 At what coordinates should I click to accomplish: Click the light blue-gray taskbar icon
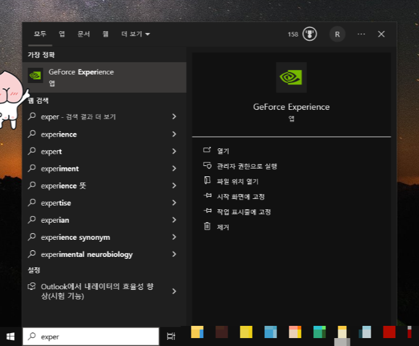coord(365,332)
